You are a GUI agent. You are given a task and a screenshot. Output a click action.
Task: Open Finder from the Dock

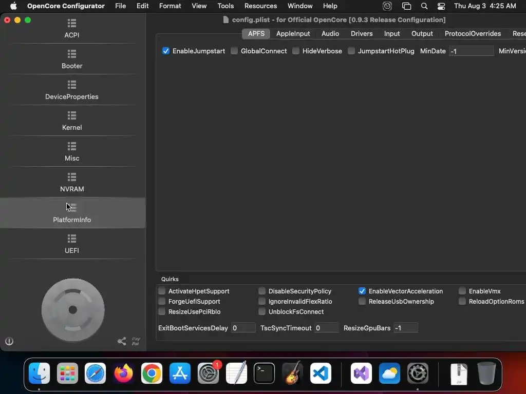click(x=39, y=373)
